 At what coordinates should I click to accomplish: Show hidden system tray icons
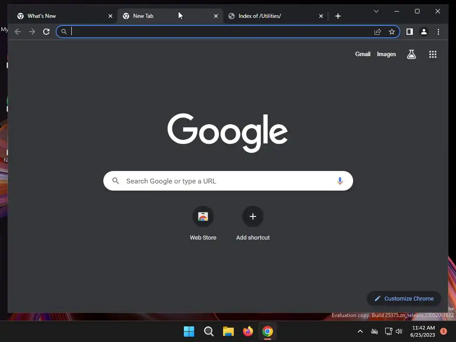360,331
